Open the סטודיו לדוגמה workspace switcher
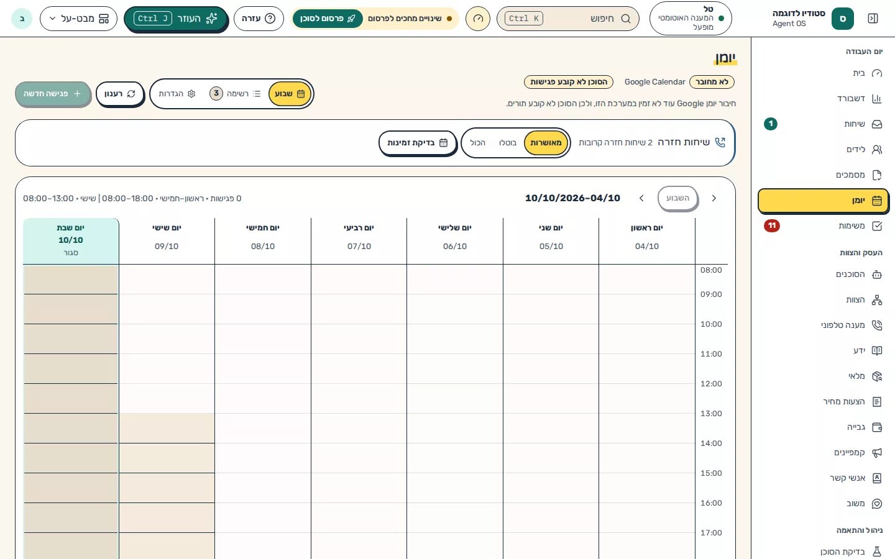The image size is (895, 559). coord(812,19)
